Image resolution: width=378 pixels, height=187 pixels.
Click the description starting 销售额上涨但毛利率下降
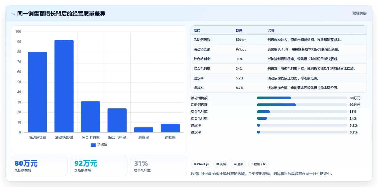click(312, 69)
